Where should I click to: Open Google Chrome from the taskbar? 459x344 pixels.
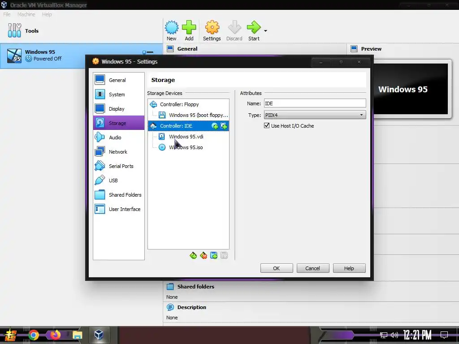[x=34, y=335]
